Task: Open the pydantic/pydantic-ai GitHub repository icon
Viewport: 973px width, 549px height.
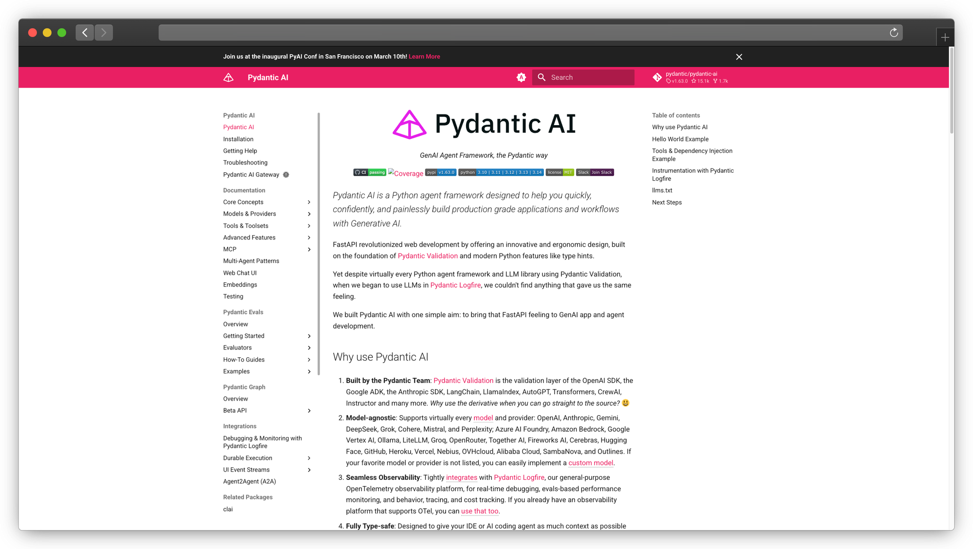Action: [657, 77]
